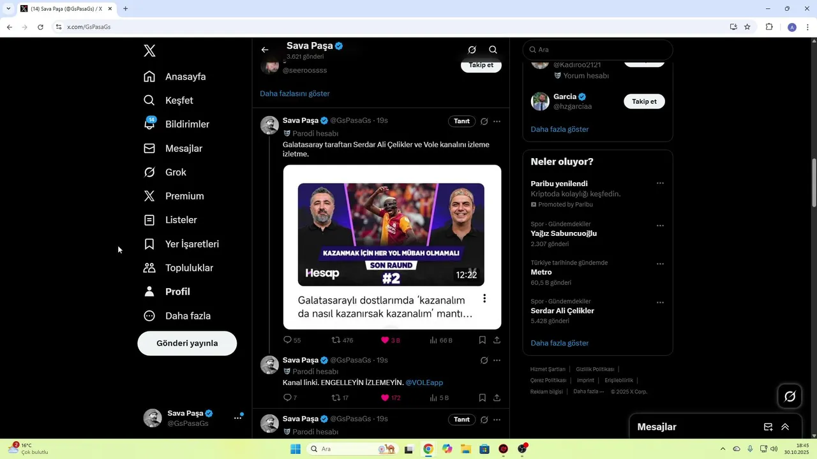Play the Son Raund video thumbnail
The image size is (817, 459).
coord(391,235)
